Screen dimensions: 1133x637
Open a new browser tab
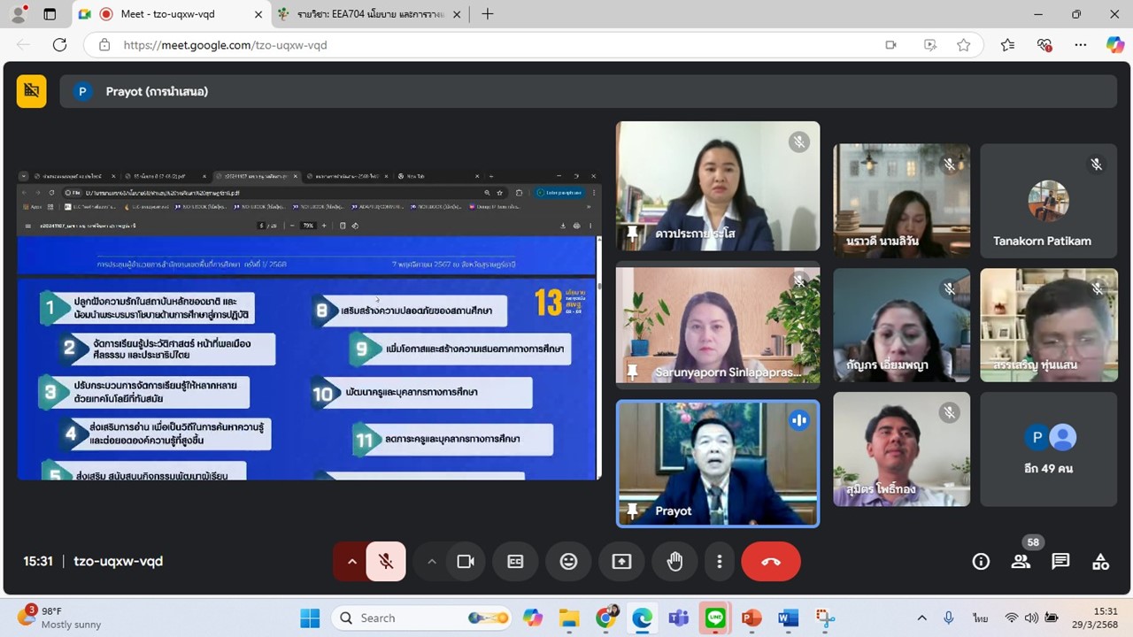(488, 14)
